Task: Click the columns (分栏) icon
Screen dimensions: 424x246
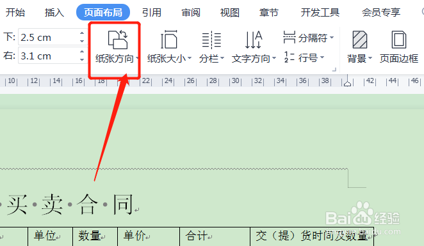Action: (211, 40)
